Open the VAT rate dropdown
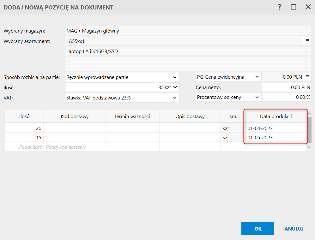315x240 pixels. (175, 98)
